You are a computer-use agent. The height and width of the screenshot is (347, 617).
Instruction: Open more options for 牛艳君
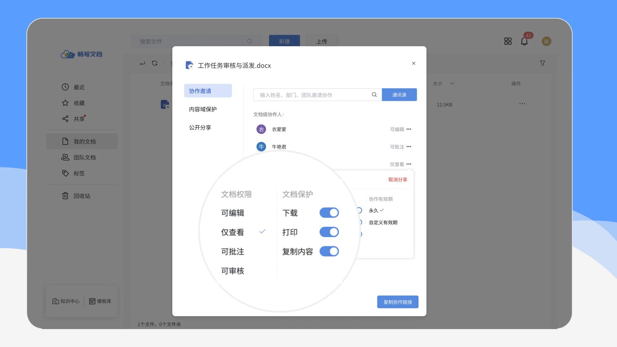coord(409,147)
